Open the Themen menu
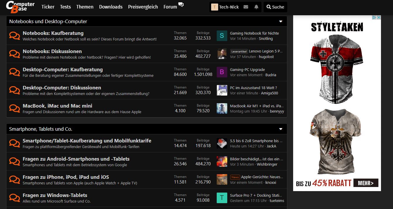Screen dimensions: 393x209 (x=85, y=7)
